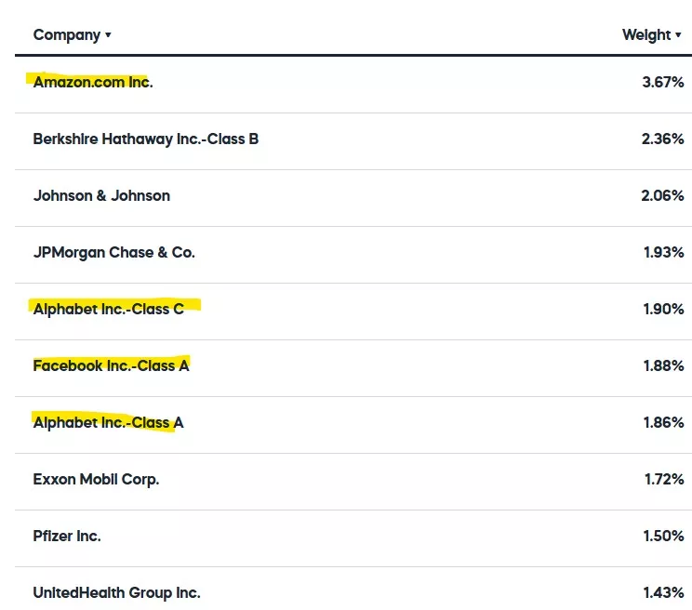Sort holdings by Weight column arrow
Viewport: 692px width, 610px height.
679,35
